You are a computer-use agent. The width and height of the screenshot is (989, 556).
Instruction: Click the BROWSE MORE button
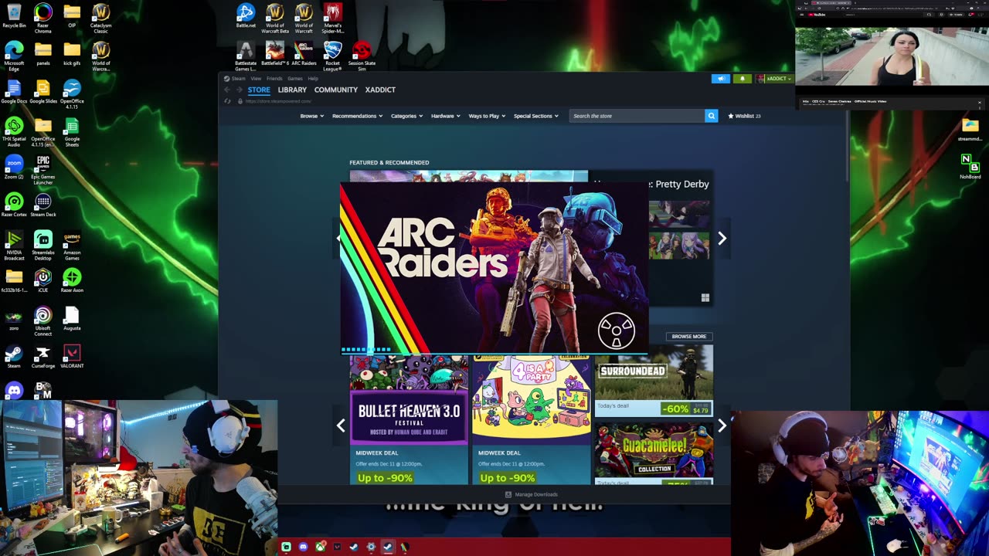coord(688,337)
